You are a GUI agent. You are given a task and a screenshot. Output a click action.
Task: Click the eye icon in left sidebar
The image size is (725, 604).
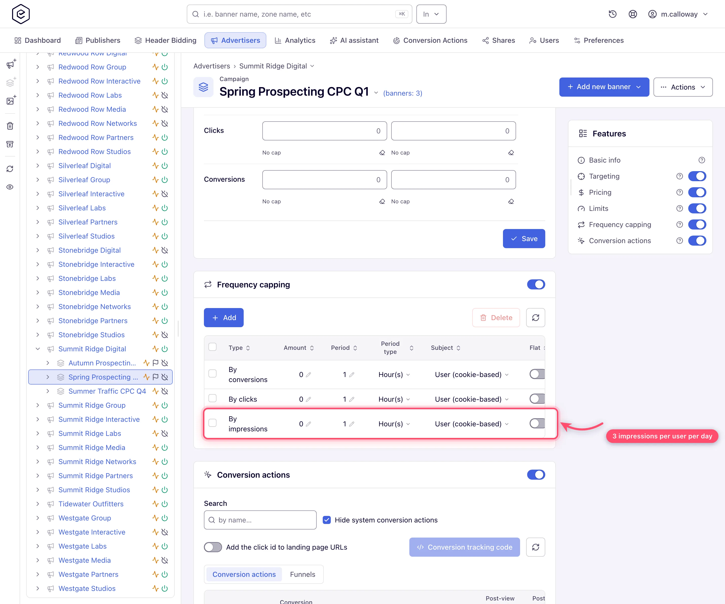tap(10, 187)
